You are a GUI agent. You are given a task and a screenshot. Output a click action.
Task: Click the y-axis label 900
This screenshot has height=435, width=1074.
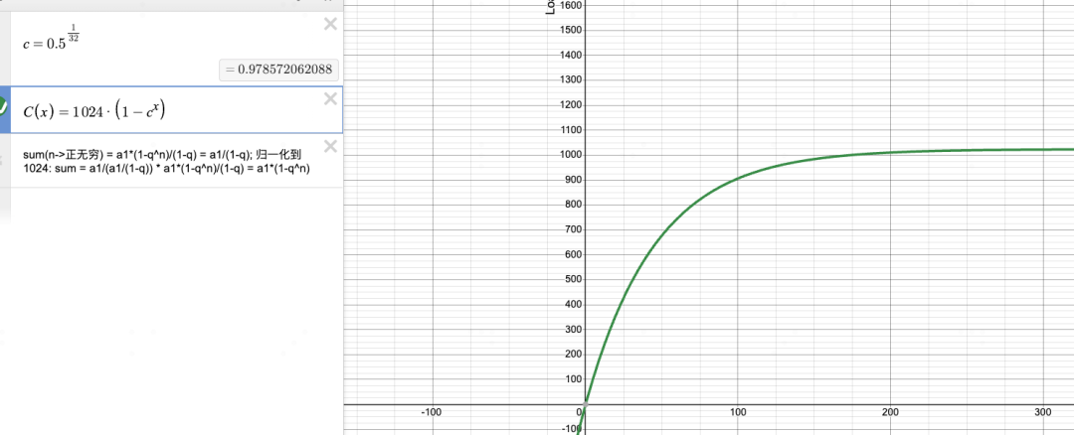[x=574, y=180]
